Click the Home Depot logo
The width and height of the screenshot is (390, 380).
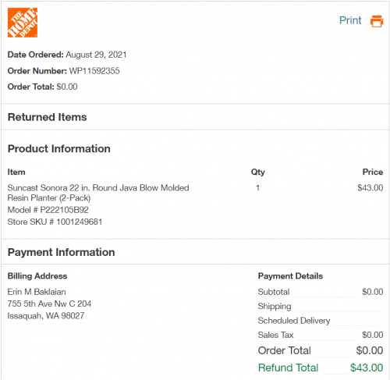click(23, 23)
